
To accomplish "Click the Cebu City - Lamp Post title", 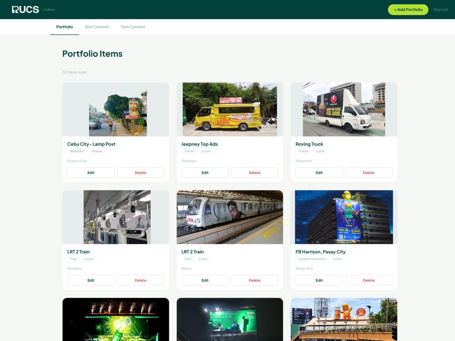I will 91,144.
